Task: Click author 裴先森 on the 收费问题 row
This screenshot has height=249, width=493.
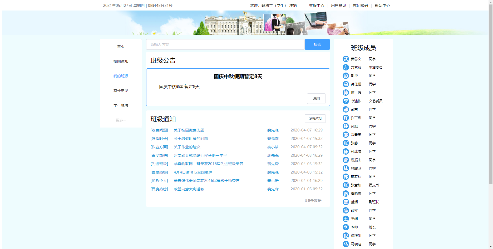Action: (x=273, y=130)
